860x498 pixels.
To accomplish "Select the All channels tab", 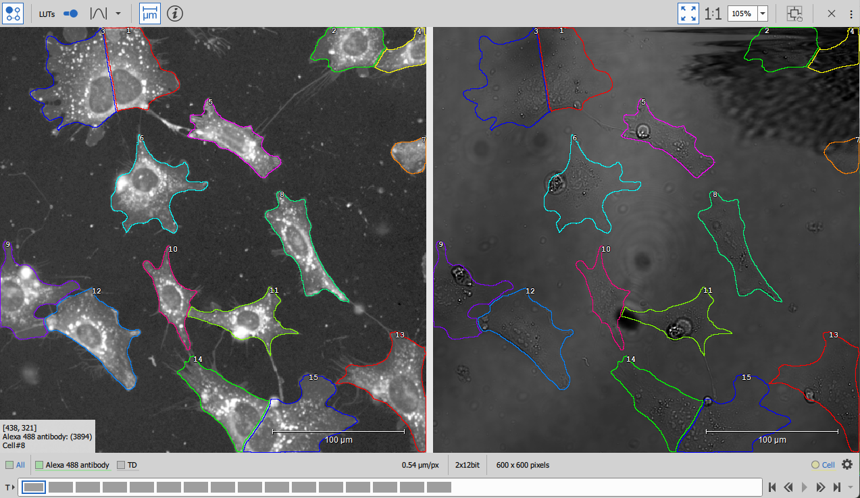I will pyautogui.click(x=16, y=465).
